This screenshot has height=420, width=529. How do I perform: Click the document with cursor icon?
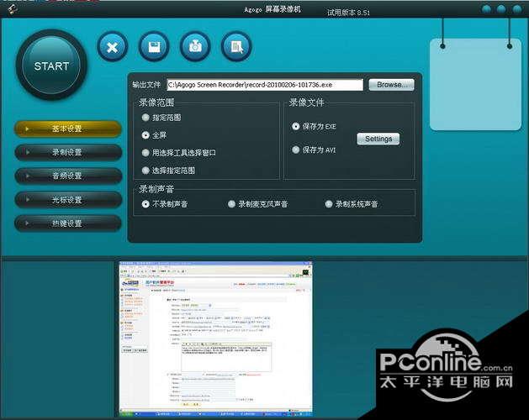coord(236,46)
